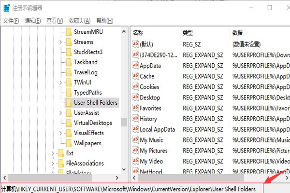Select the Taskband folder icon
Screen dimensions: 290x193
click(x=69, y=62)
